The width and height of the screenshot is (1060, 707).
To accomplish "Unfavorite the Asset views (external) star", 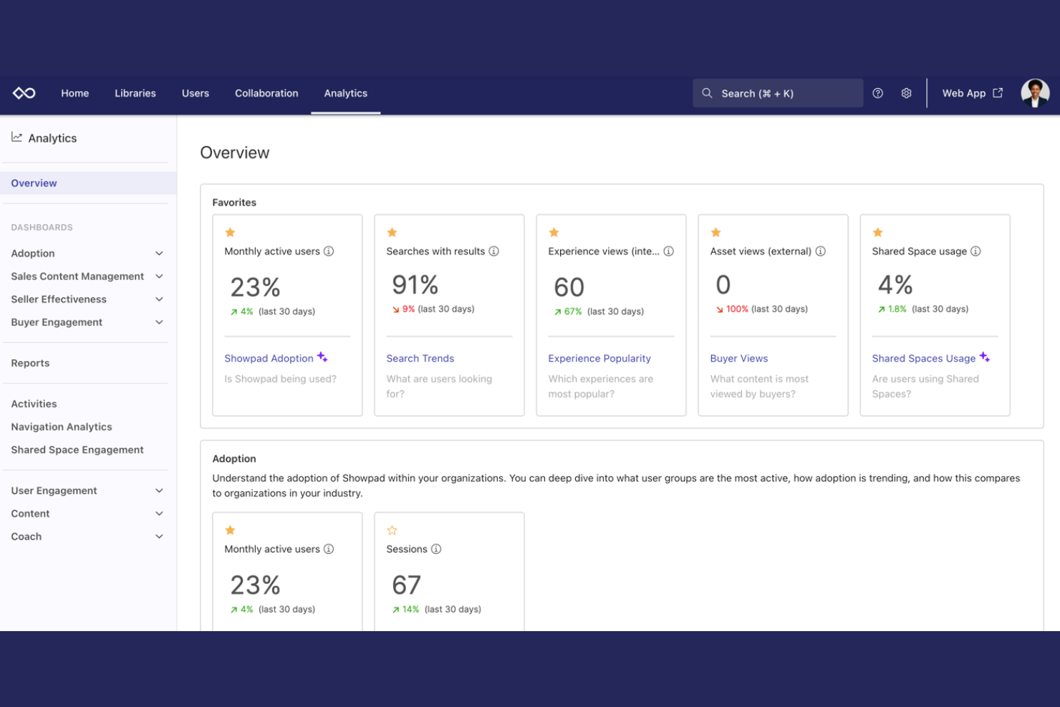I will (x=715, y=232).
